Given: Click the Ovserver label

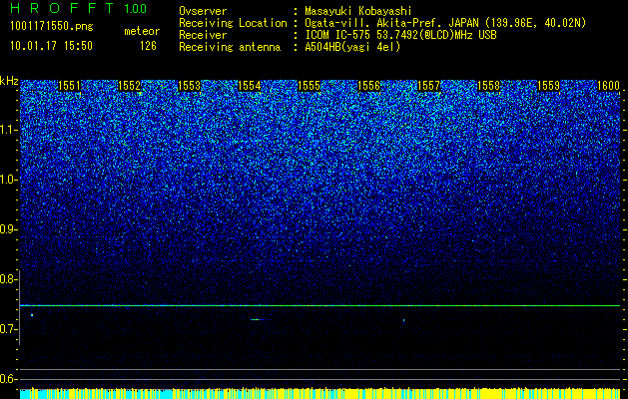Looking at the screenshot, I should click(203, 11).
